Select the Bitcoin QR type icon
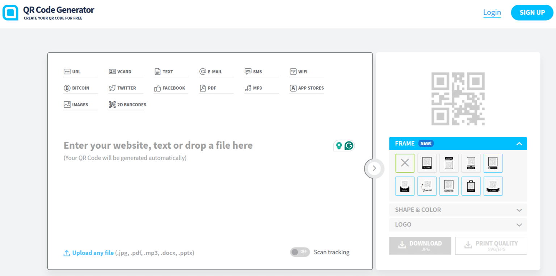Viewport: 556px width, 276px height. pyautogui.click(x=67, y=88)
